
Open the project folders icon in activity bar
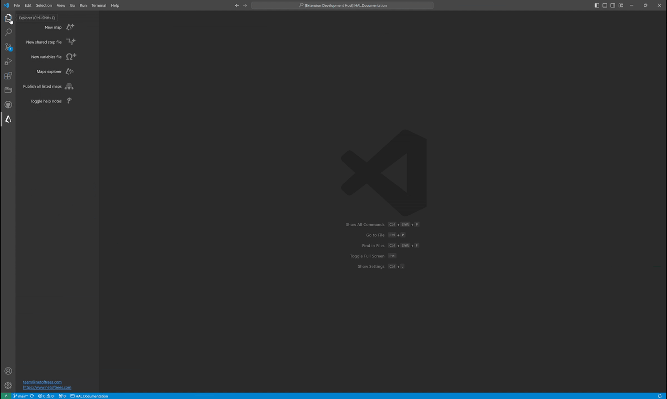point(8,90)
